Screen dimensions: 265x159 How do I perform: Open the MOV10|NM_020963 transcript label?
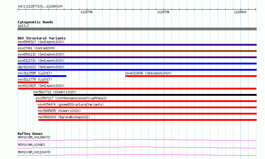[31, 145]
